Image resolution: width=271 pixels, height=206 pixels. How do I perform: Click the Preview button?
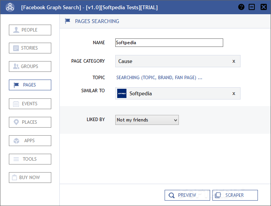(187, 195)
